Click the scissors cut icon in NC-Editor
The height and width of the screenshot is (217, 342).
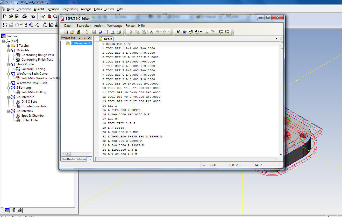click(x=131, y=32)
